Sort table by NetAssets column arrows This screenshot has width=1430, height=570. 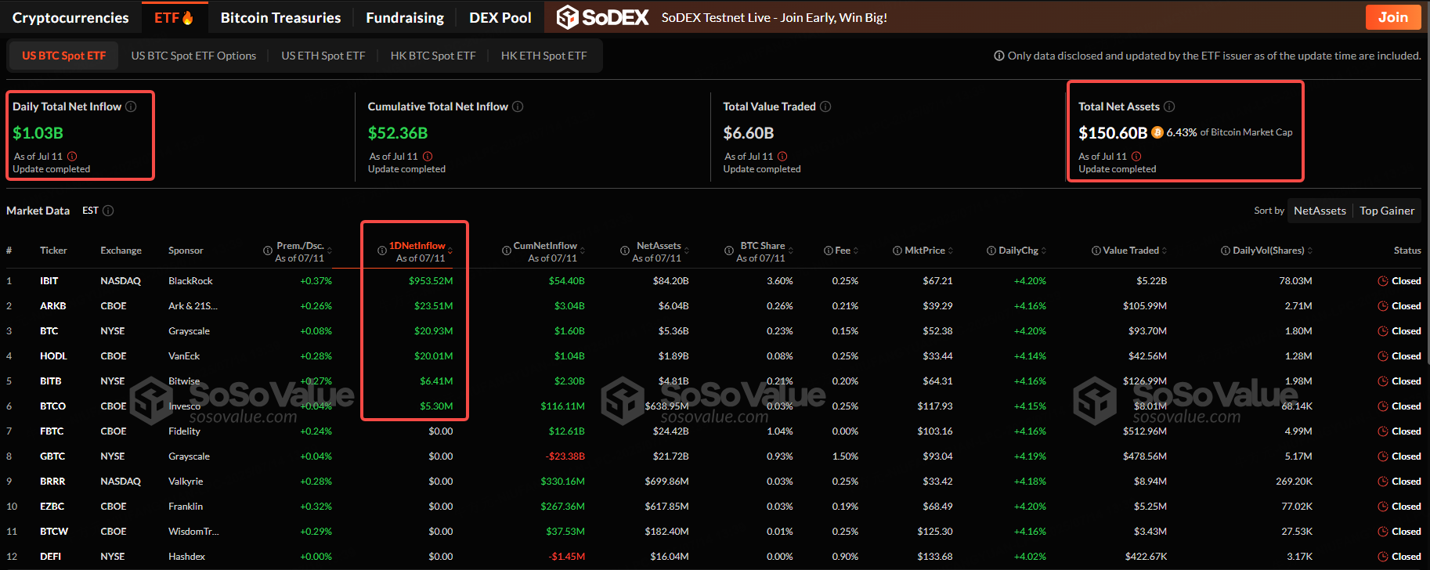(687, 251)
